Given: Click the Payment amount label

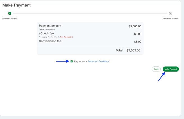Looking at the screenshot, I should (x=50, y=26).
